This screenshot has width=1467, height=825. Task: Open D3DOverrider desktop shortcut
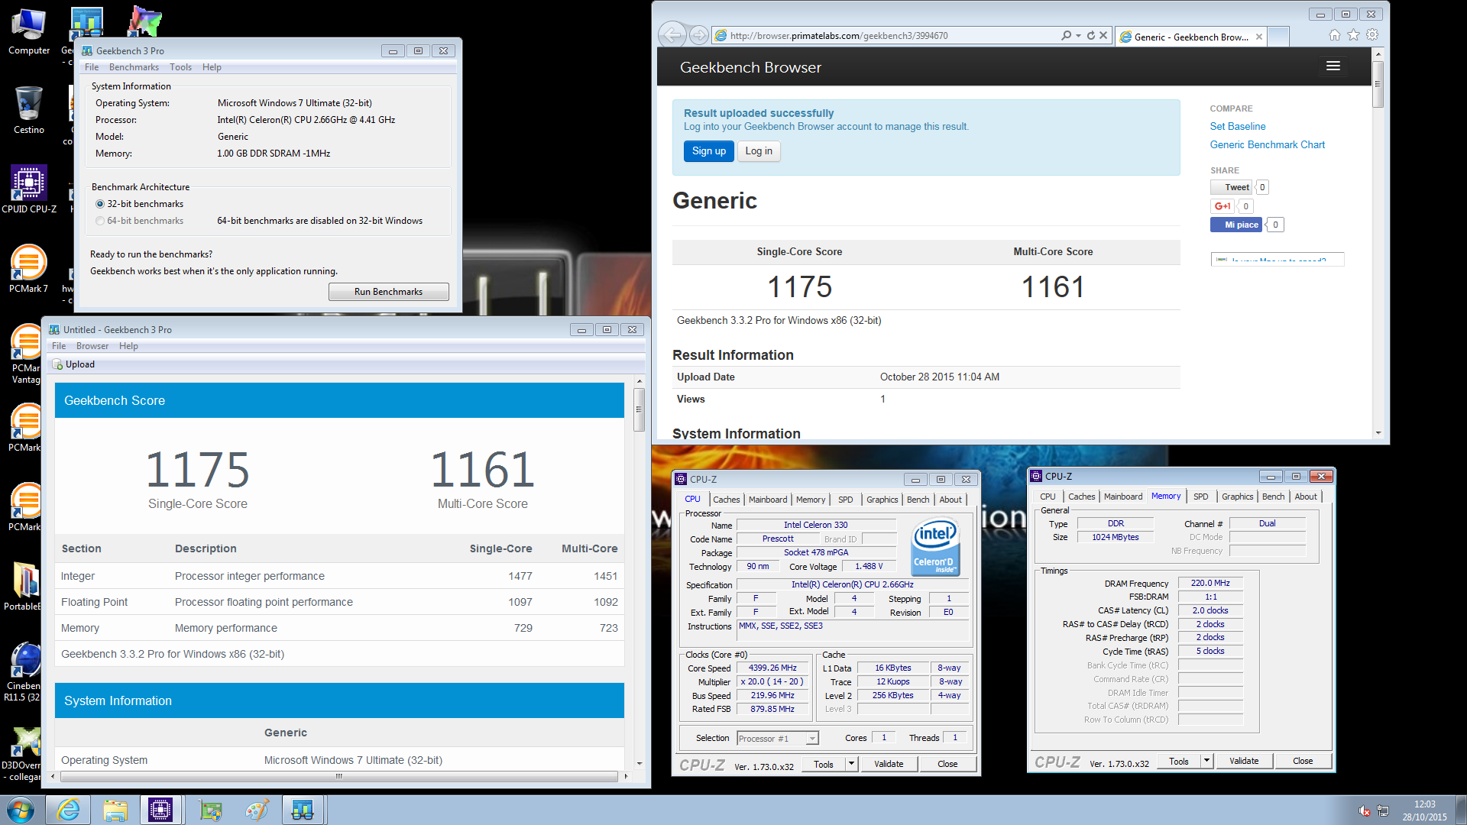pos(23,752)
